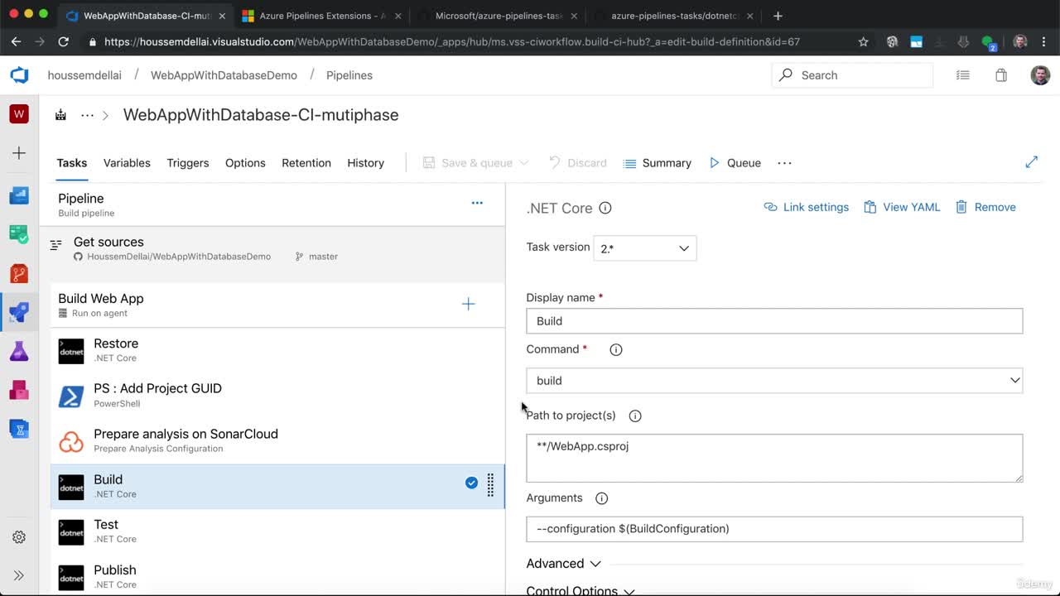Bookmark page with the star icon
Screen dimensions: 1060x596
click(863, 41)
